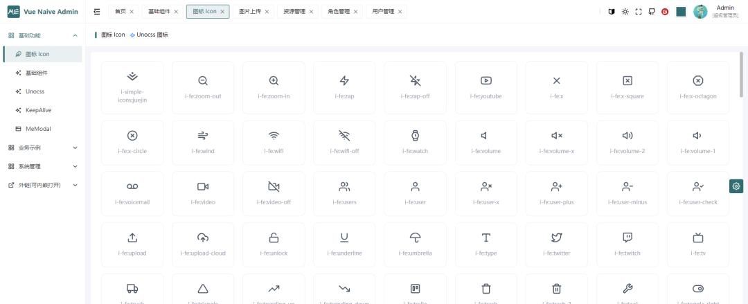Choose the i-fe:voicemail icon
Image resolution: width=748 pixels, height=304 pixels.
pos(132,186)
